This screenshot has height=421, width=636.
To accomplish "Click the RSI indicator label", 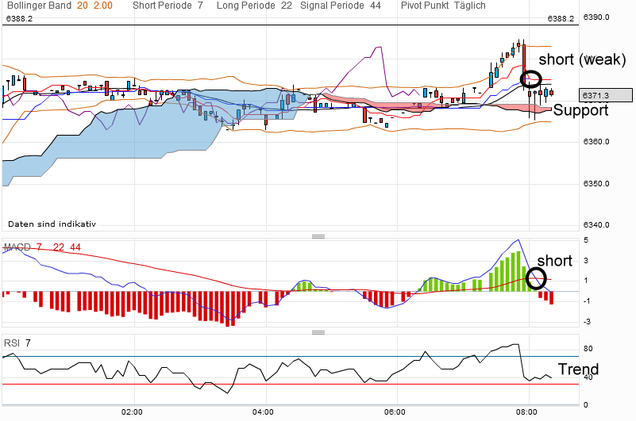I will coord(12,343).
